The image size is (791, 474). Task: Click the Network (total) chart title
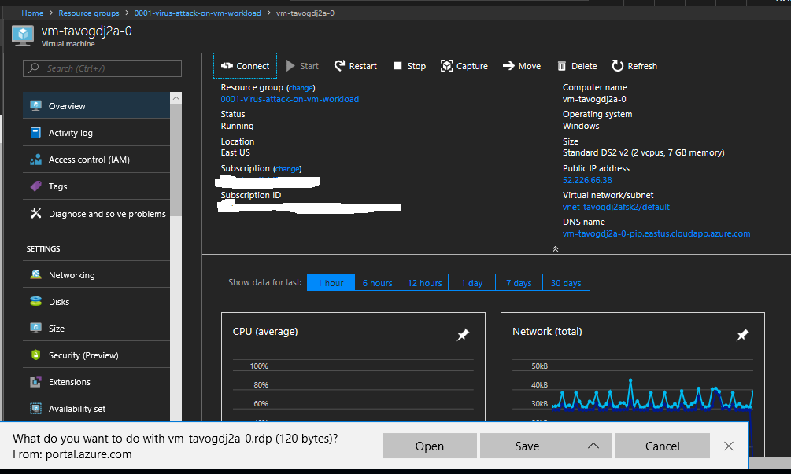(x=547, y=332)
